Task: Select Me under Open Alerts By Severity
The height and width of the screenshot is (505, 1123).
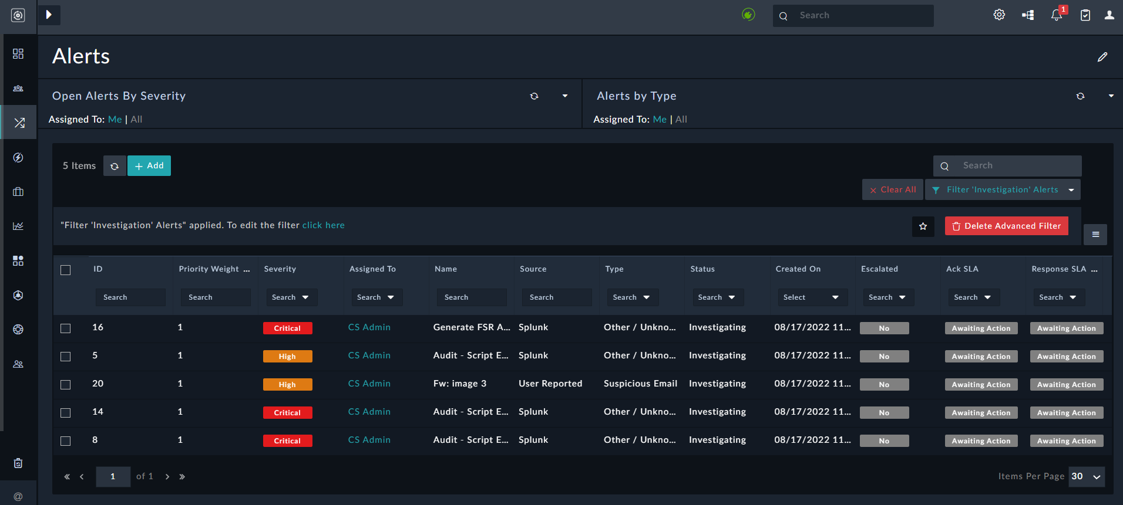Action: pyautogui.click(x=115, y=120)
